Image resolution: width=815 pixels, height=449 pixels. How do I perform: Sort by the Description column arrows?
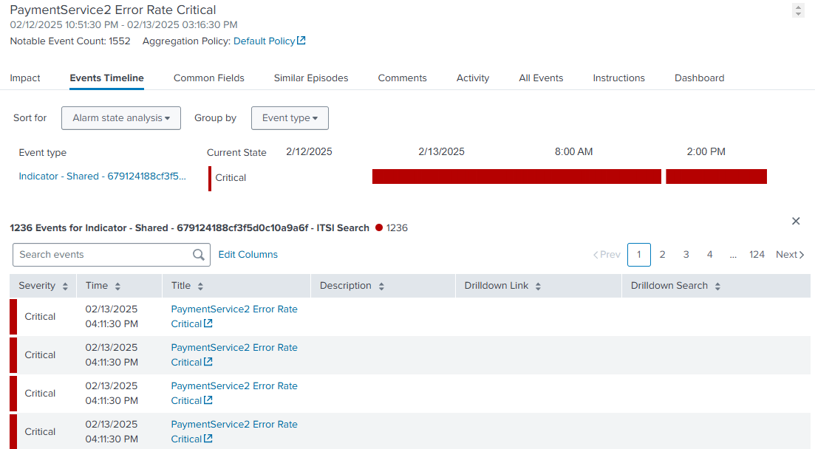[x=381, y=287]
